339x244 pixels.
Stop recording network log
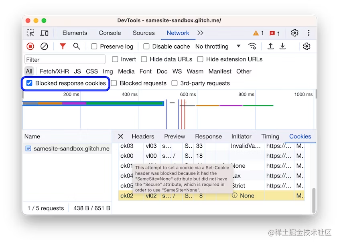click(x=30, y=46)
